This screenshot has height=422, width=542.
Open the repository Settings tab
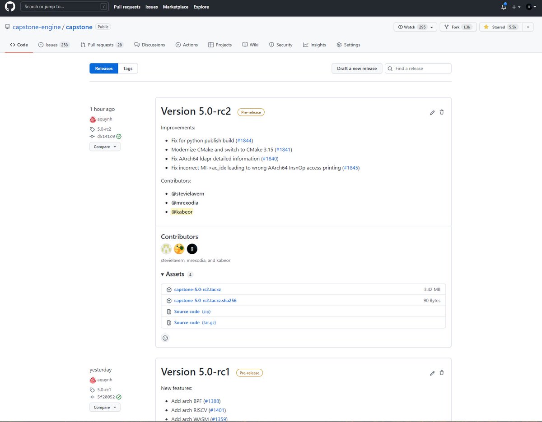tap(348, 45)
